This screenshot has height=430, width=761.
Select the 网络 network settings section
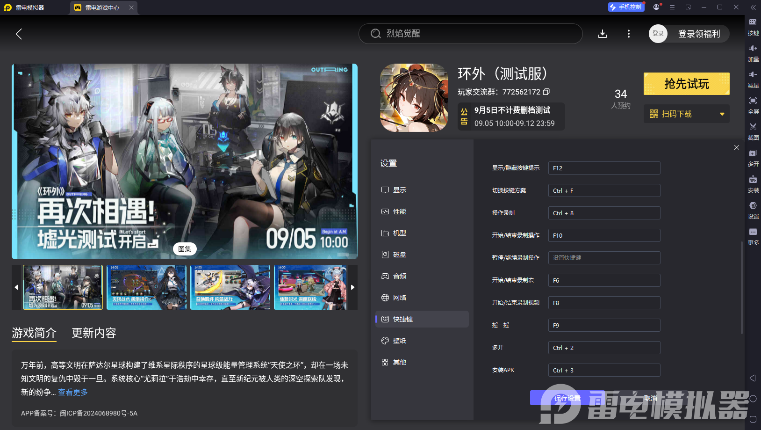(x=399, y=297)
